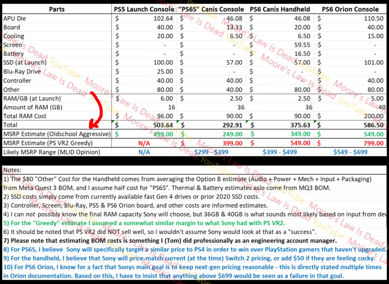This screenshot has height=284, width=389.
Task: Click the PS6S Board cost 13.33
Action: (234, 27)
